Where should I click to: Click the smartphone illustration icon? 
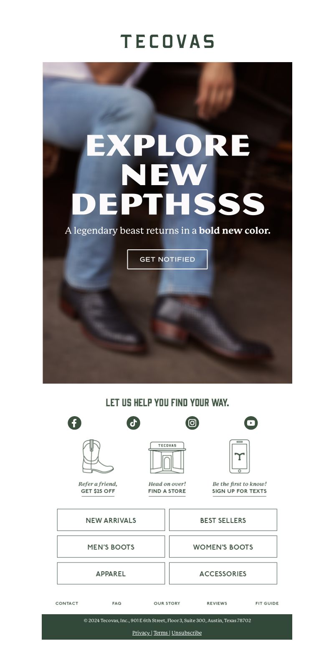click(x=239, y=457)
